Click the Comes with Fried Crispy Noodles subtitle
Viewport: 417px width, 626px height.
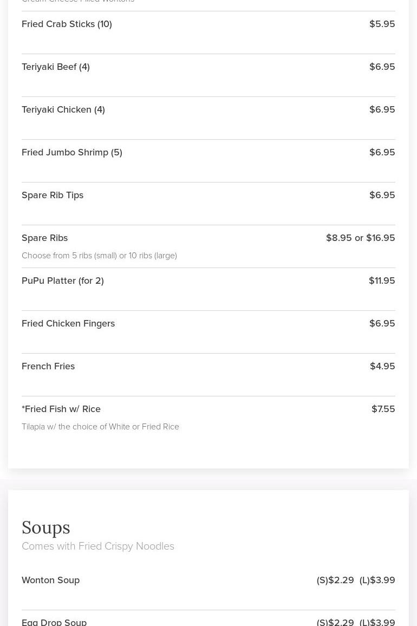pos(98,546)
